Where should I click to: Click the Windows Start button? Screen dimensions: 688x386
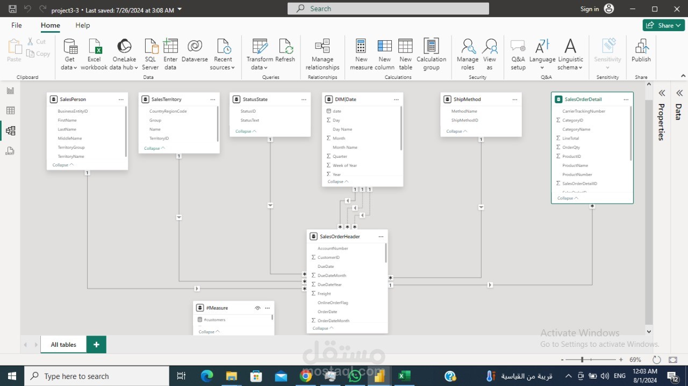tap(12, 376)
